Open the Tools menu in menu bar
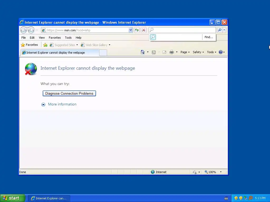 pos(68,38)
